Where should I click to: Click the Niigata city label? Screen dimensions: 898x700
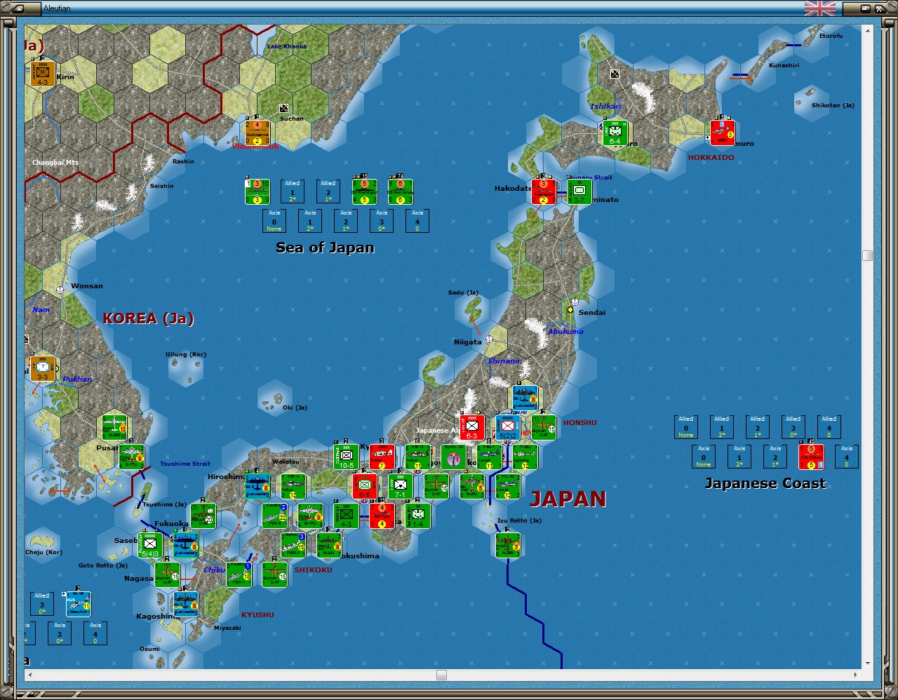(467, 342)
